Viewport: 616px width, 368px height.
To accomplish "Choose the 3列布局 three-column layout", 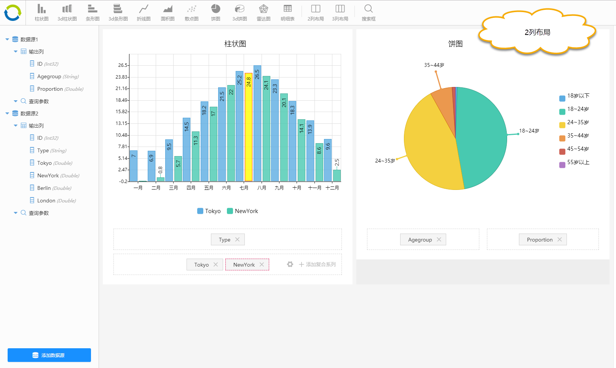I will point(340,13).
